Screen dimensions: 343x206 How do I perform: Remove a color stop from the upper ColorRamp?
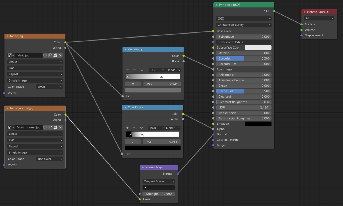click(135, 70)
